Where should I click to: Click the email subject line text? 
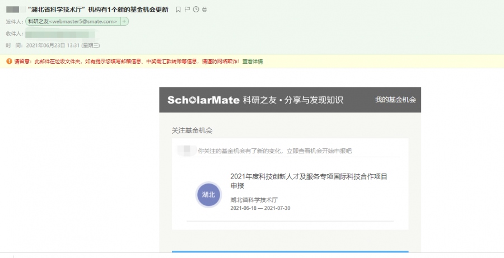click(97, 10)
